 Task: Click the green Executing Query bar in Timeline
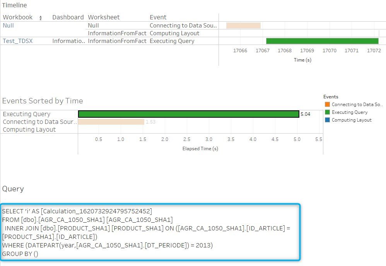[322, 41]
